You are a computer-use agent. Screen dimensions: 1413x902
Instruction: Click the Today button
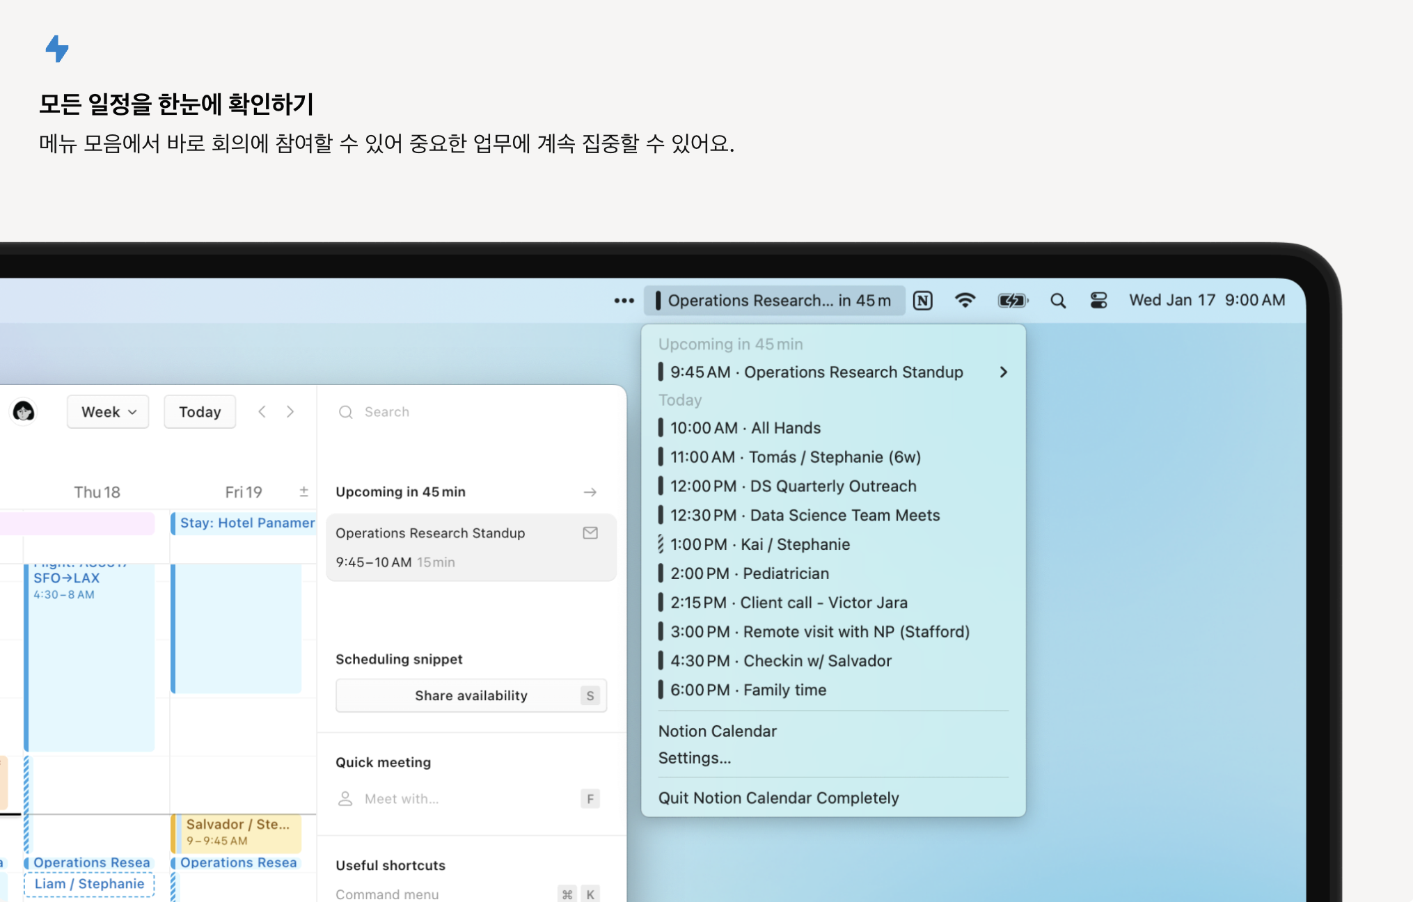coord(200,412)
